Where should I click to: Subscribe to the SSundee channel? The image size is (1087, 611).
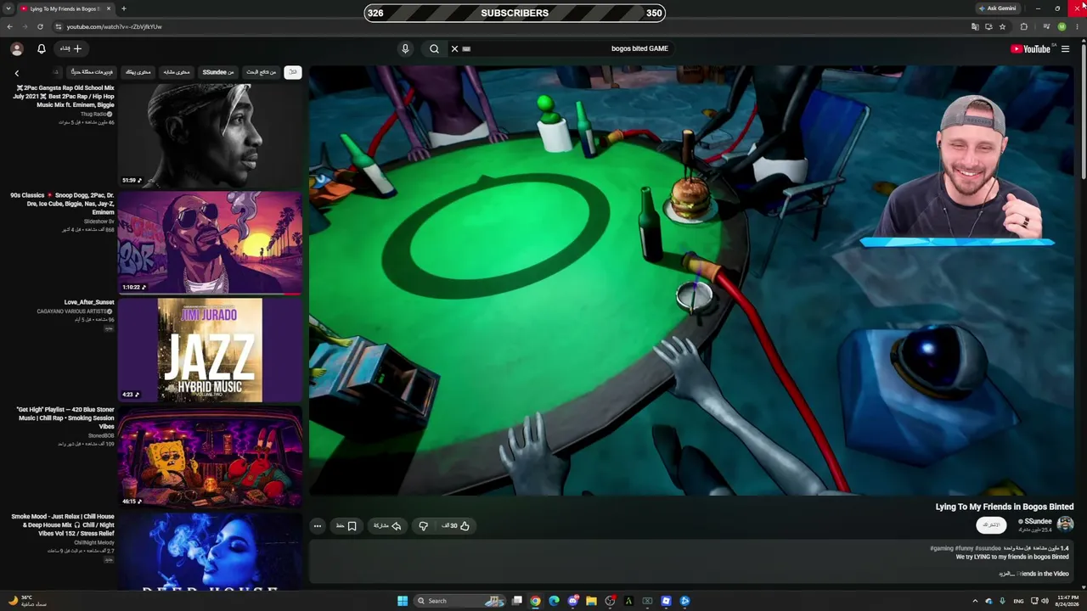click(991, 525)
